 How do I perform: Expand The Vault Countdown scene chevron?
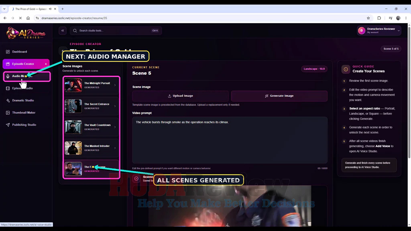click(x=115, y=127)
